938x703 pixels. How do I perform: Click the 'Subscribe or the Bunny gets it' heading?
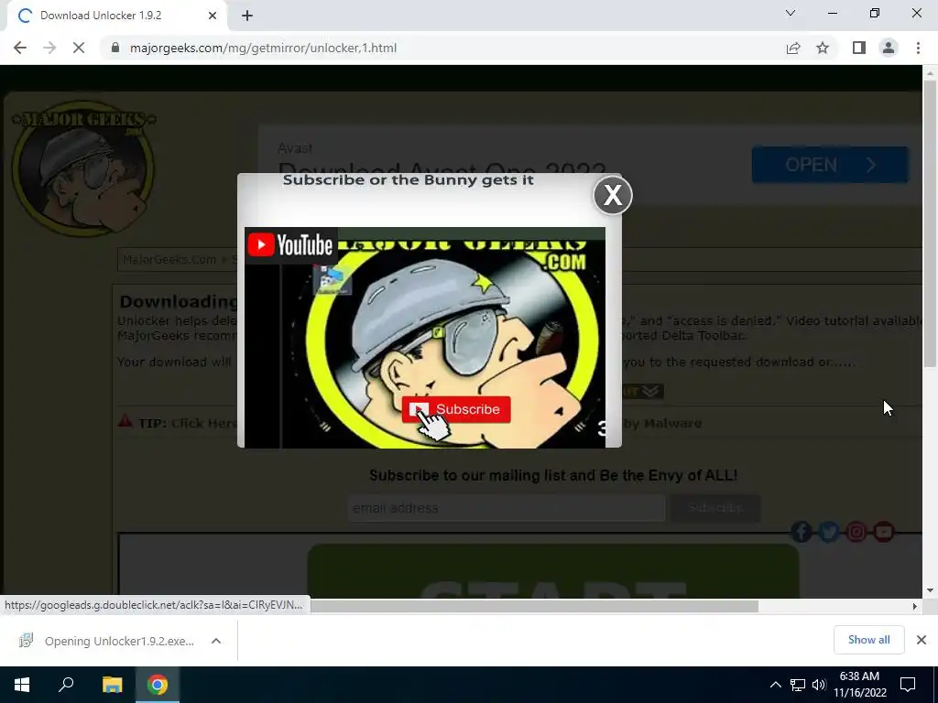(408, 180)
